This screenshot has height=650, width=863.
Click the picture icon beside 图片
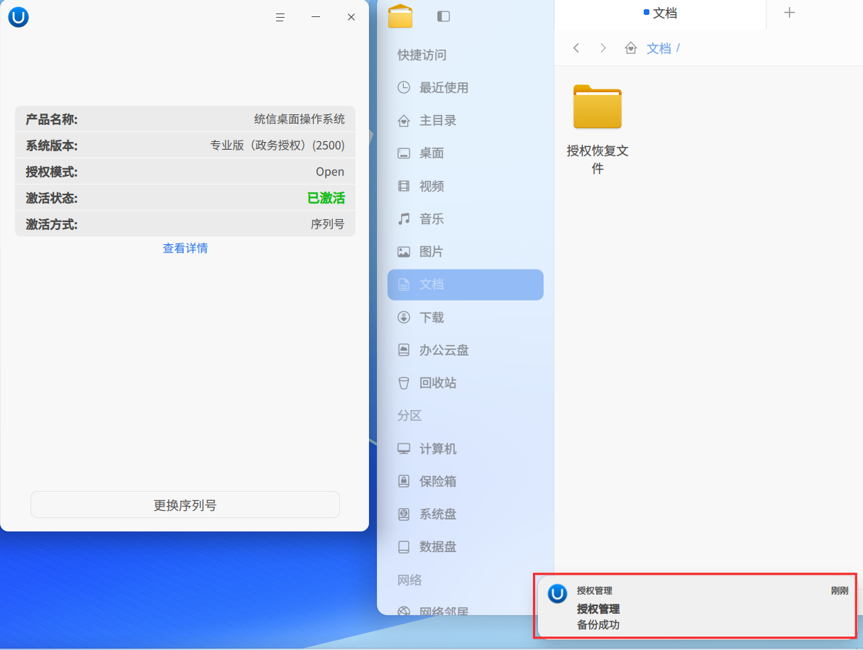404,251
